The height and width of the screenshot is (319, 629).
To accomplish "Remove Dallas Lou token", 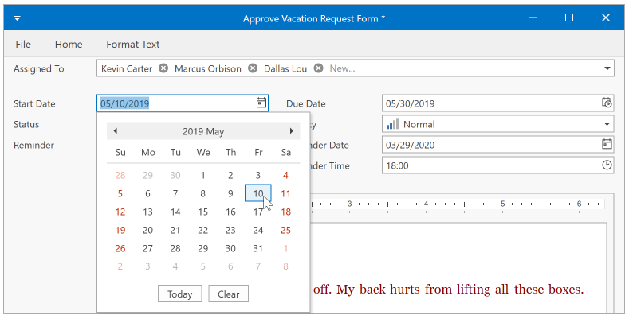I will point(318,68).
